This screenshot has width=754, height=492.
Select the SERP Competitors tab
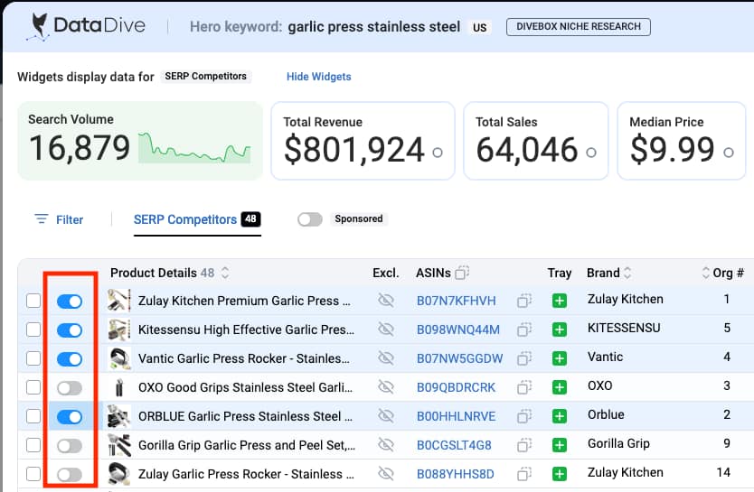(x=197, y=219)
